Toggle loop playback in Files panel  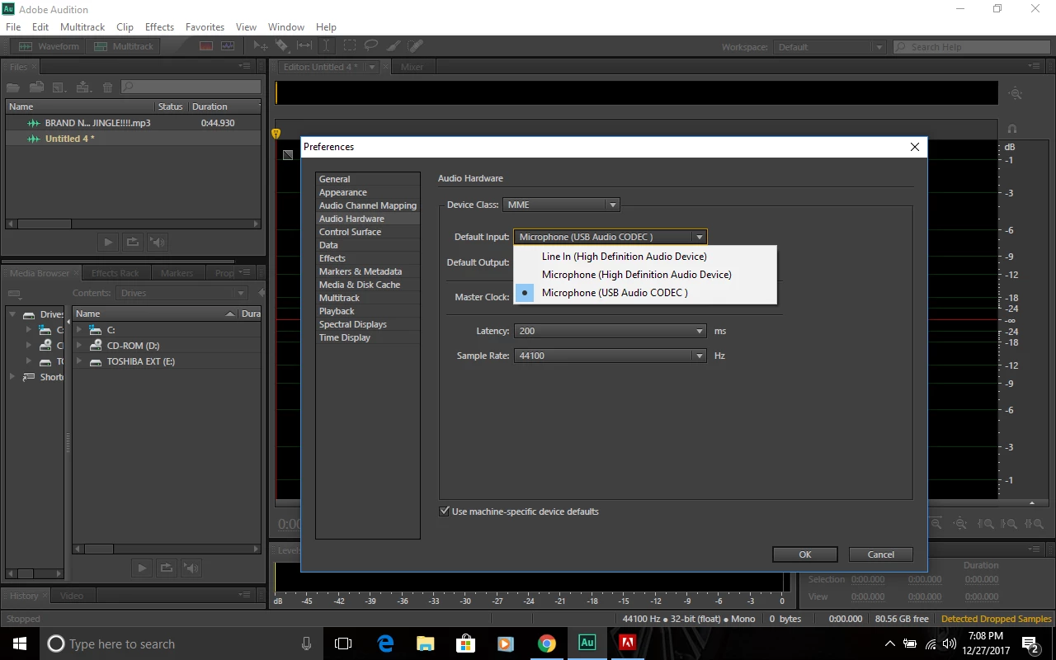(x=132, y=243)
